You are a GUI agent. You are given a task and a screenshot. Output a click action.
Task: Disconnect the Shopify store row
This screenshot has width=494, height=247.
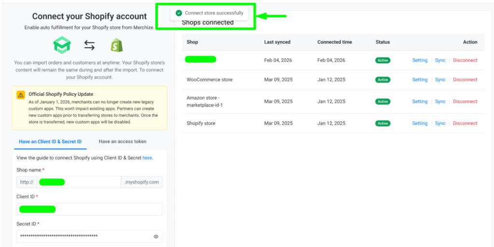[x=465, y=123]
